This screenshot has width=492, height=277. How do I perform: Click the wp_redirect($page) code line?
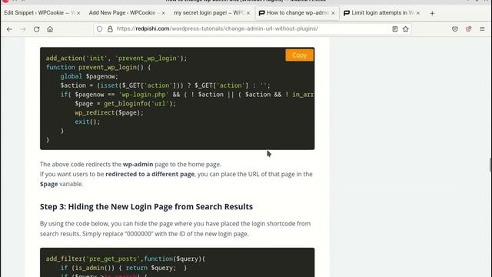coord(109,113)
